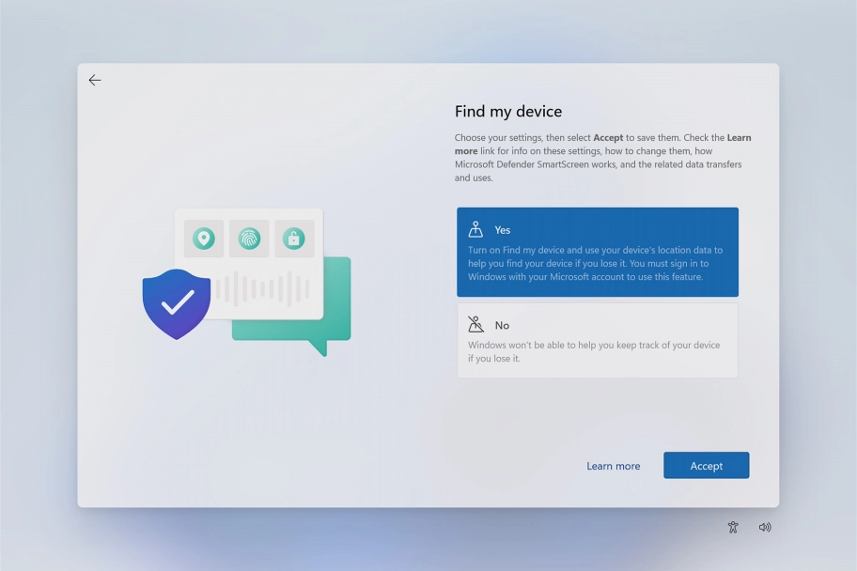Click the fingerprint tile in illustration
This screenshot has width=857, height=571.
(x=249, y=239)
